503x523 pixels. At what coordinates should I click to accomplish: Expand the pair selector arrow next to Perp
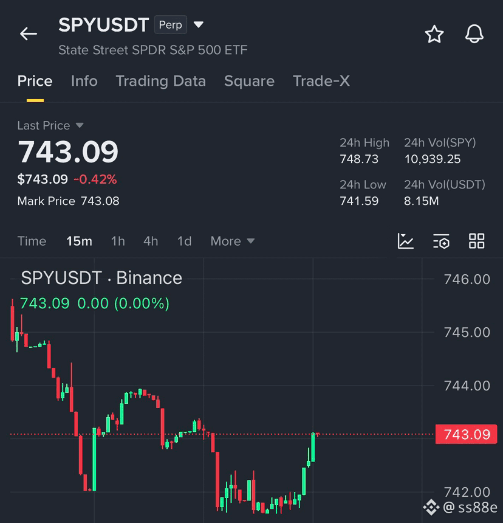tap(199, 24)
